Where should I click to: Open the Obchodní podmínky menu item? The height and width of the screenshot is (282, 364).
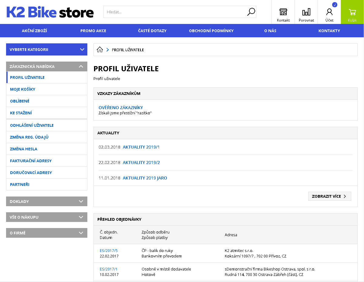tap(211, 31)
